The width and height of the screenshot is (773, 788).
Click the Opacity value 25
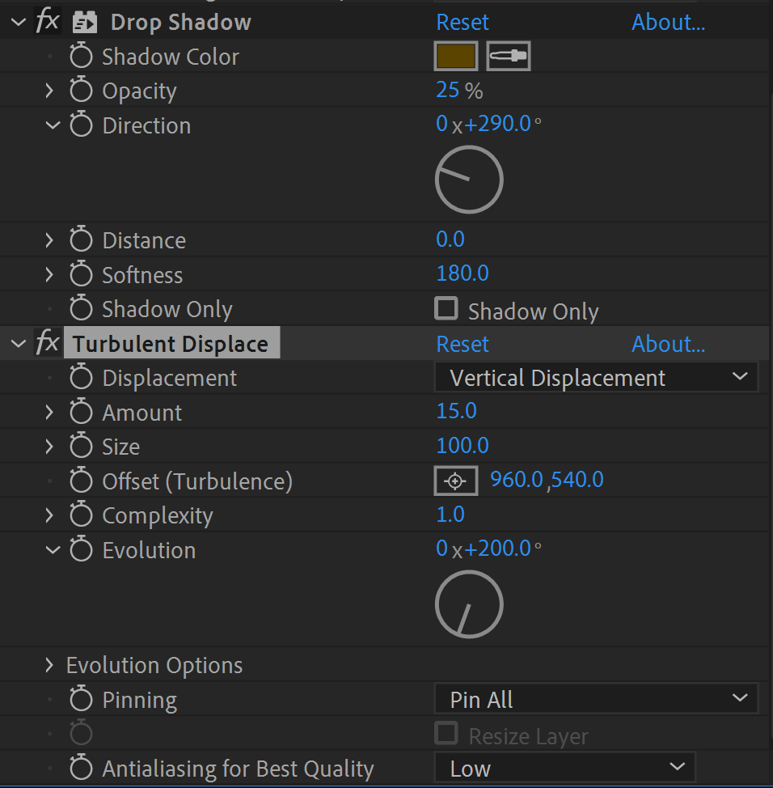click(447, 90)
